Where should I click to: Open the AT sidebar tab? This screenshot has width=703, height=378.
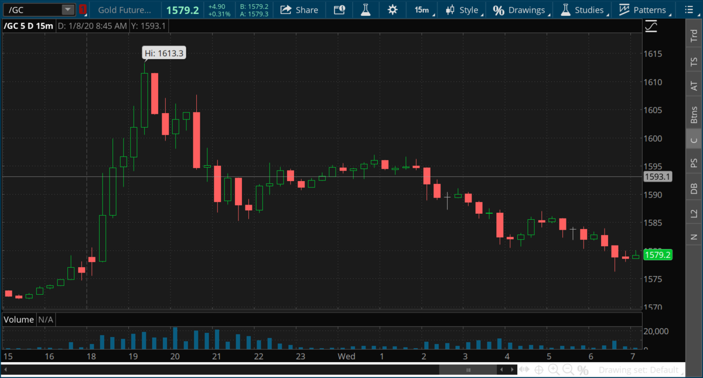694,86
